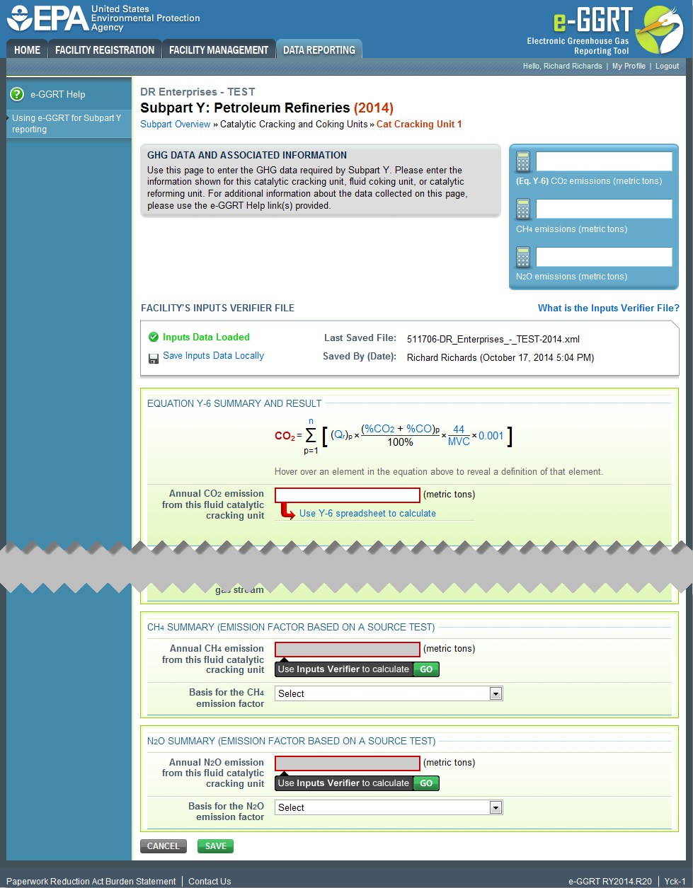Click the My Profile link

pyautogui.click(x=629, y=66)
